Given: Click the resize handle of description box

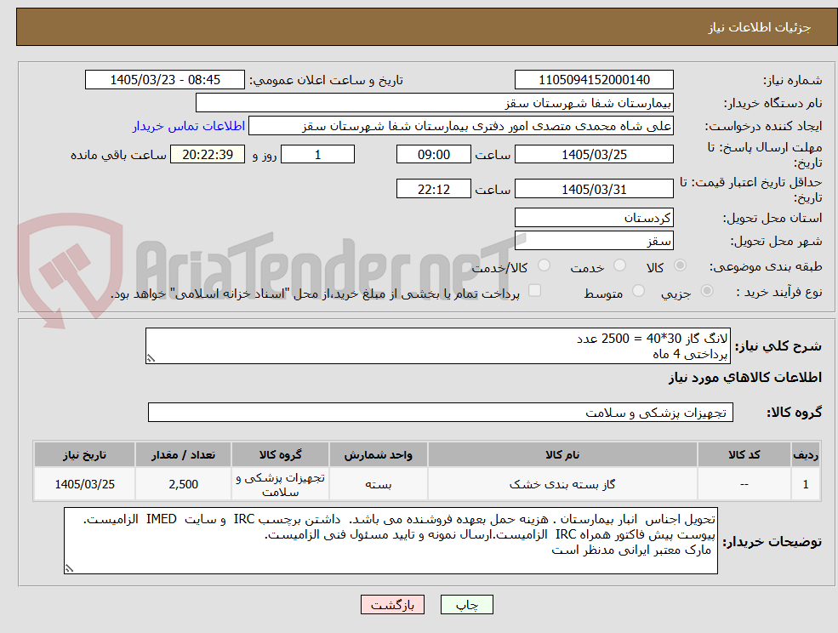Looking at the screenshot, I should [151, 359].
